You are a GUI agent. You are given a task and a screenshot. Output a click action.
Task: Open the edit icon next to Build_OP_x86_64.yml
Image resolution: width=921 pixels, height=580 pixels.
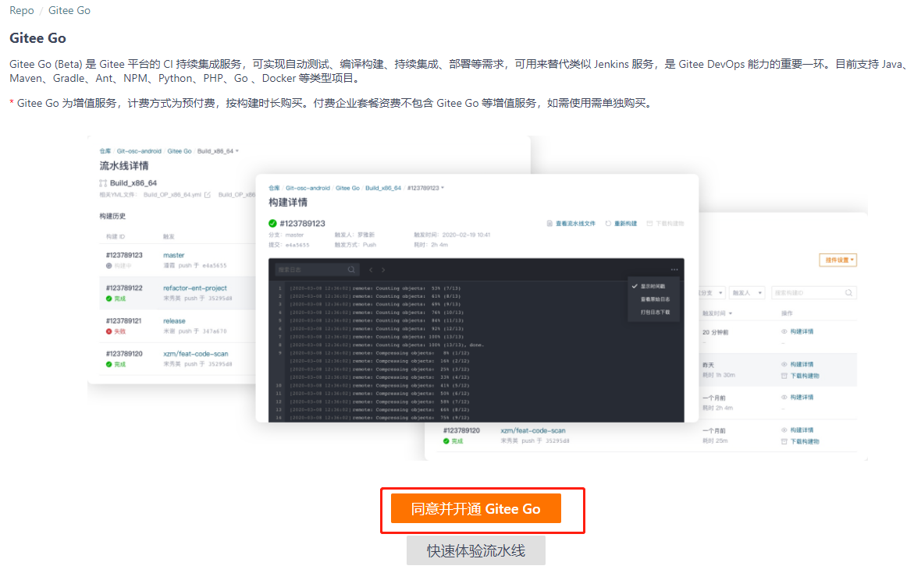pos(207,193)
